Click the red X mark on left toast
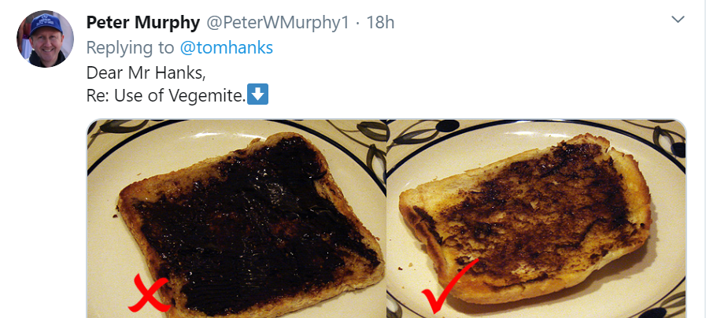The width and height of the screenshot is (706, 318). pos(150,294)
